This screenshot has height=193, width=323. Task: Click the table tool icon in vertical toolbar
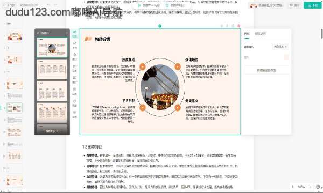click(75, 91)
